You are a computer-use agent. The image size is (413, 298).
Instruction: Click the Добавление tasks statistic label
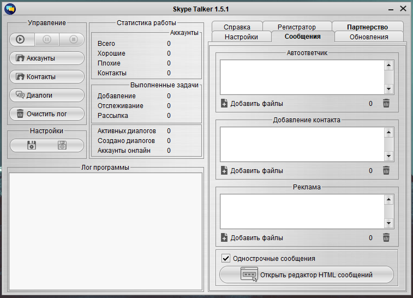(116, 96)
